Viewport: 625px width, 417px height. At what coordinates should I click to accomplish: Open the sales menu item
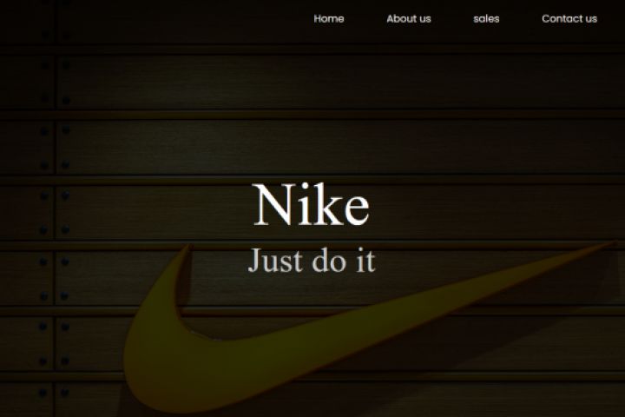(486, 19)
